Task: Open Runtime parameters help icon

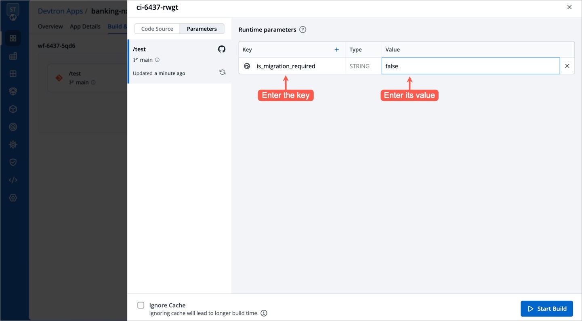Action: (303, 29)
